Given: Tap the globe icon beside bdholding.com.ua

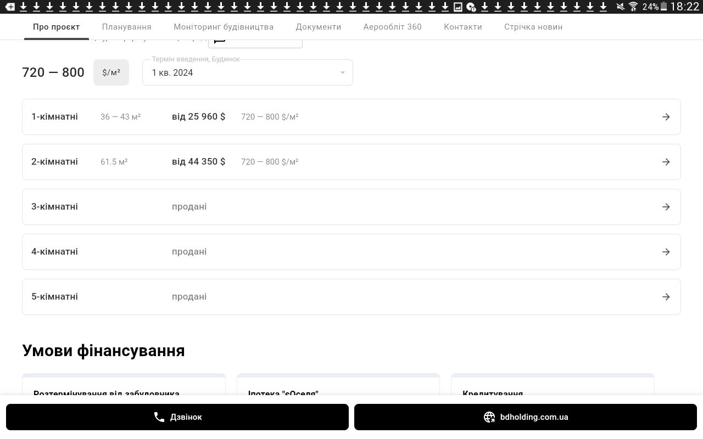Looking at the screenshot, I should pos(489,417).
